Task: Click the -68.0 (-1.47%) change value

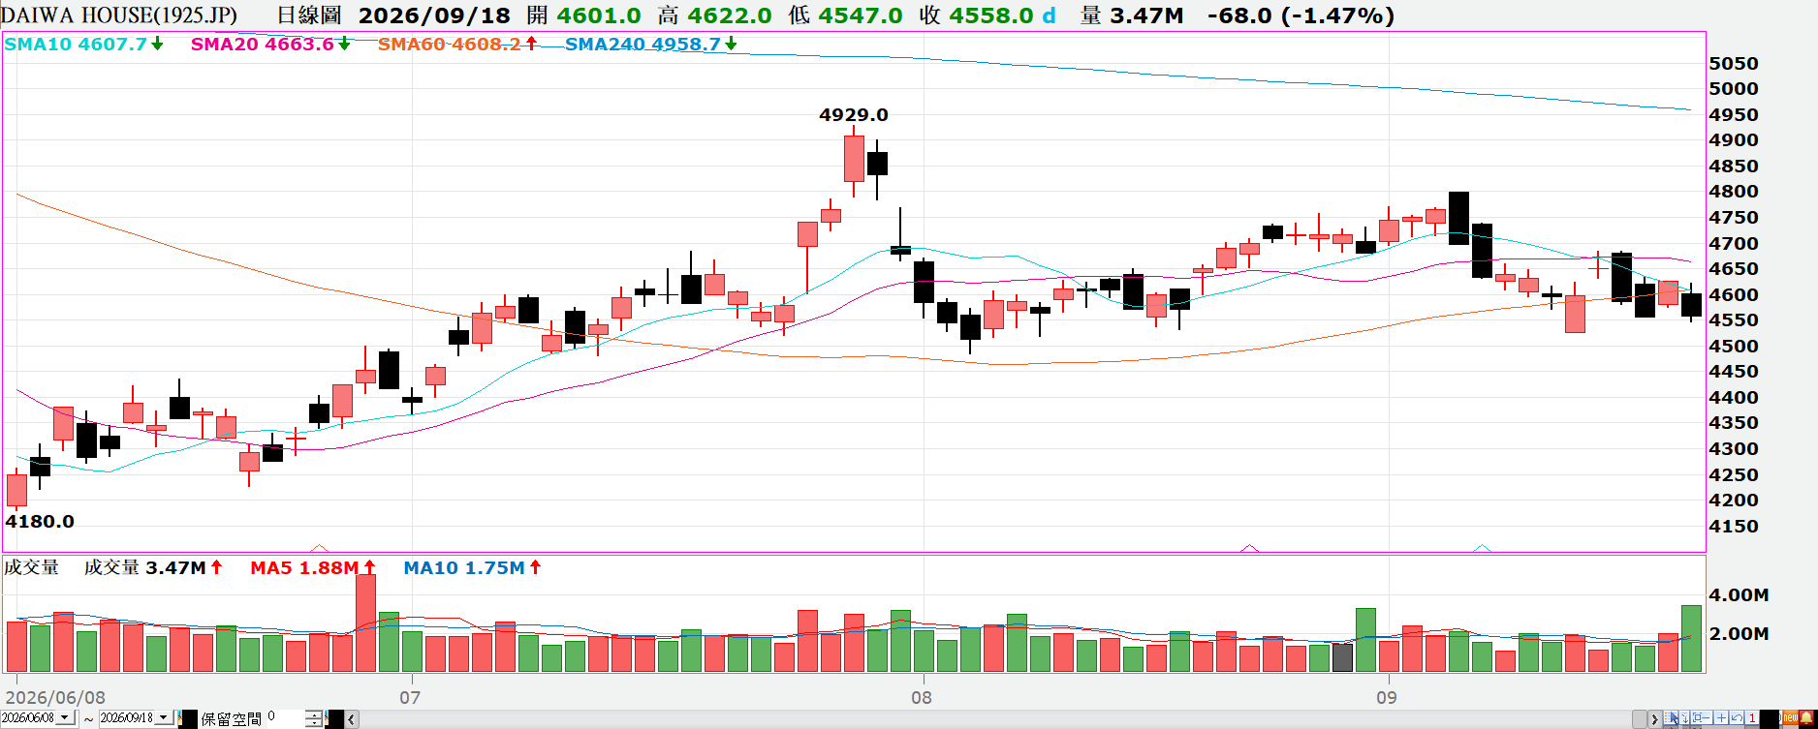Action: tap(1301, 16)
